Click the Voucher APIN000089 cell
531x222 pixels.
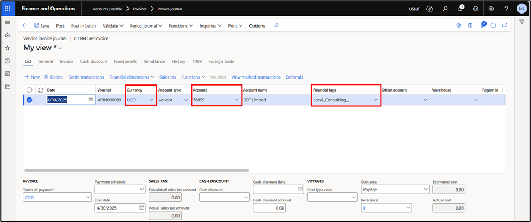pyautogui.click(x=110, y=100)
